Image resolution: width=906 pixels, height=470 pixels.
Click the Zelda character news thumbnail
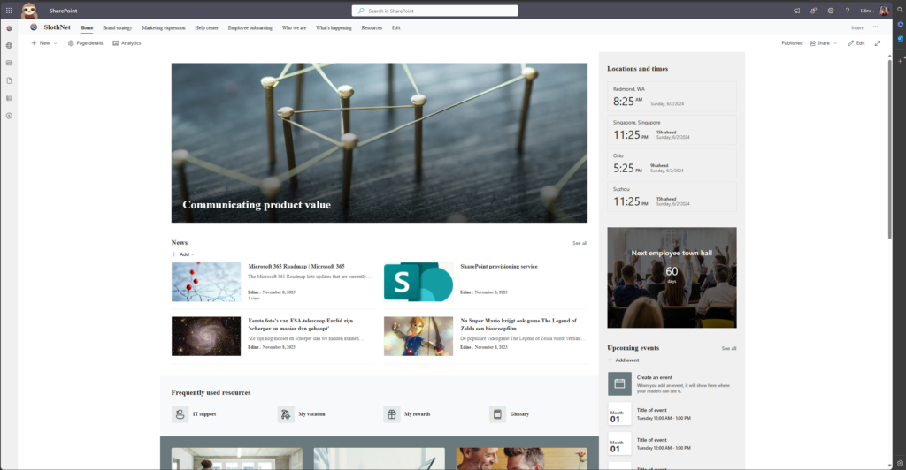(418, 337)
